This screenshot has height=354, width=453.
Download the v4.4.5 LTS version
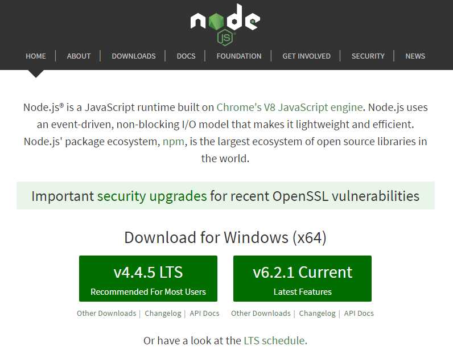coord(148,278)
